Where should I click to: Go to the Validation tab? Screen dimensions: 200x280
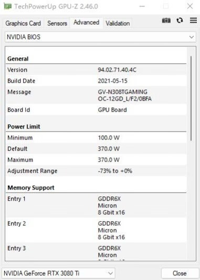click(x=118, y=23)
